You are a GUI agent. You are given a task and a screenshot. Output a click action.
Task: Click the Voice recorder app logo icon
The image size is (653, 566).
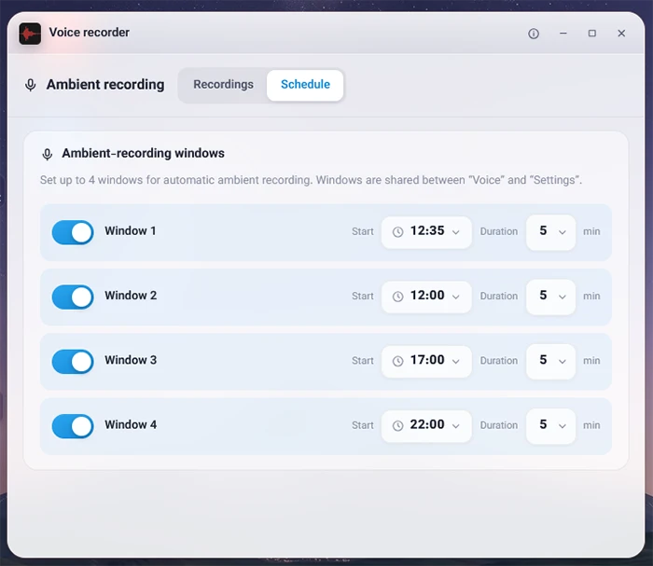point(30,34)
